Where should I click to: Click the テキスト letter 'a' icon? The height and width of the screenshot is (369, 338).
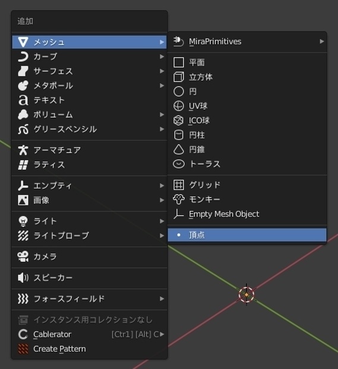pyautogui.click(x=23, y=100)
